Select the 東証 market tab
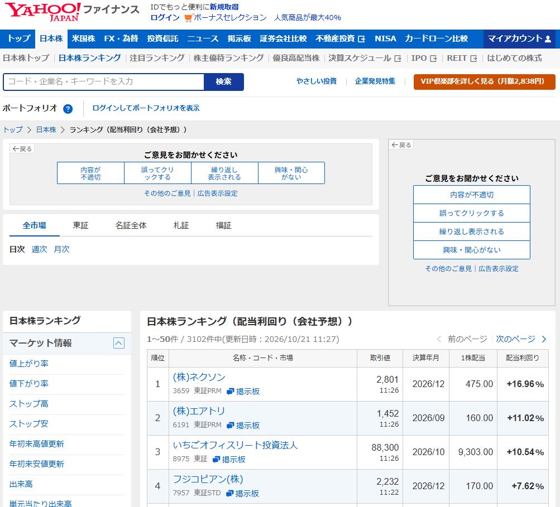 pos(80,225)
